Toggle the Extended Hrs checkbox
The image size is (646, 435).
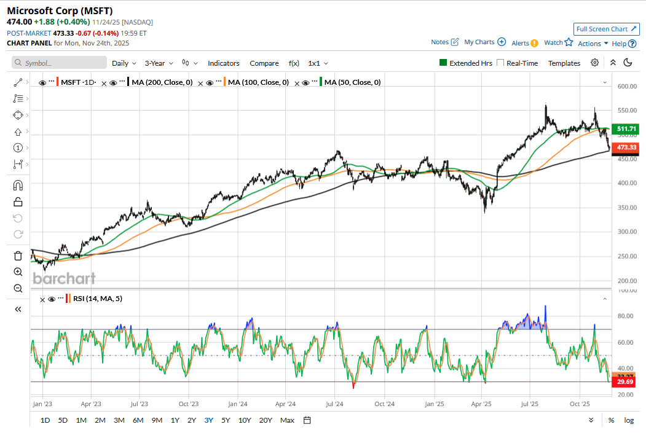click(443, 63)
